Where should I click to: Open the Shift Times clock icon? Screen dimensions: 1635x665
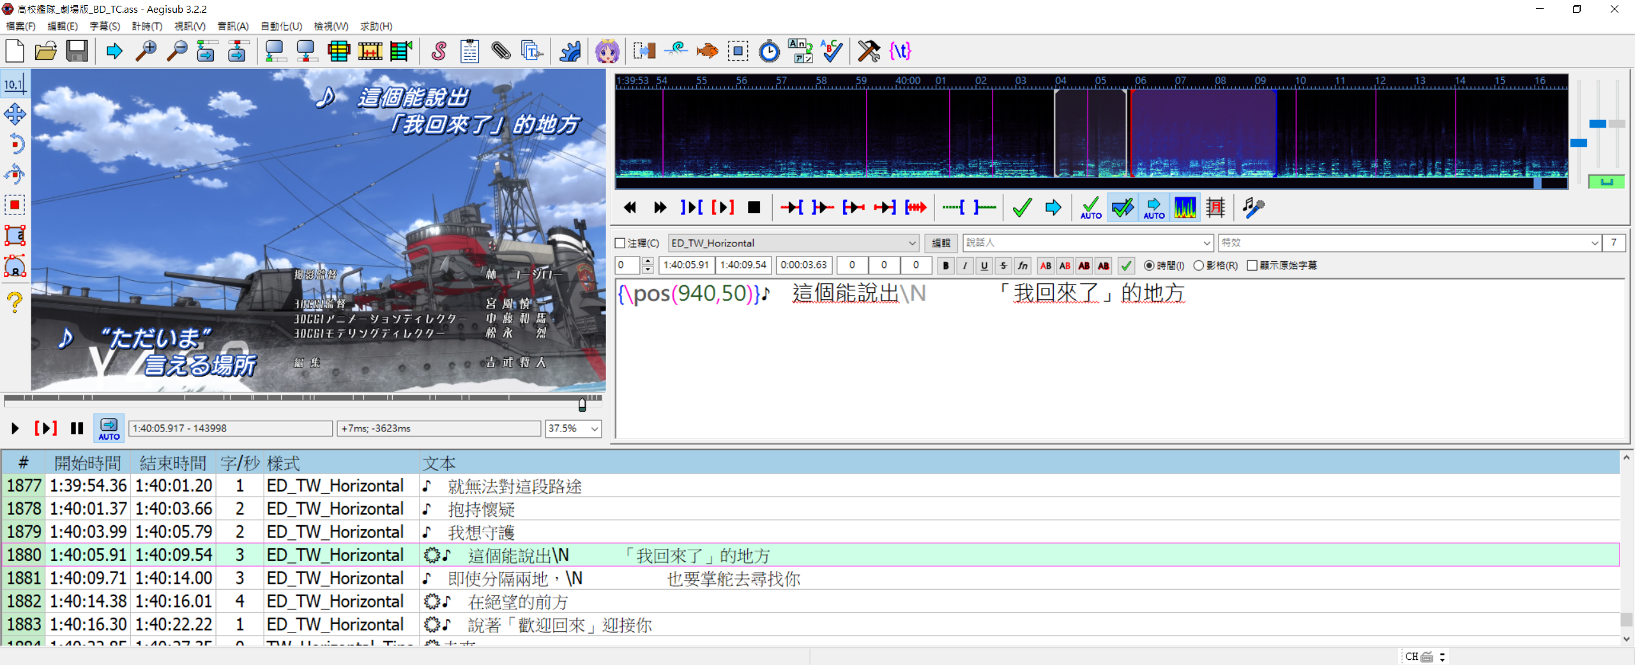point(770,51)
